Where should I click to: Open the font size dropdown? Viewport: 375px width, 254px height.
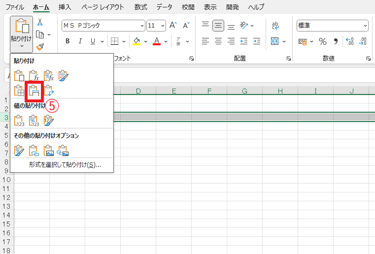point(163,26)
